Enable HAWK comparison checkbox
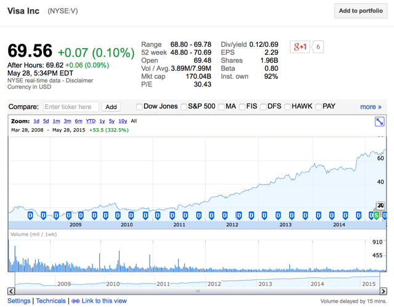This screenshot has width=394, height=307. click(x=287, y=107)
